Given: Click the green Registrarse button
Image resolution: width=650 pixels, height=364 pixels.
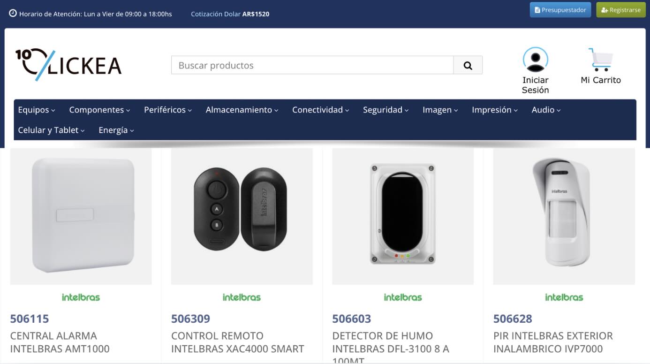Looking at the screenshot, I should 621,10.
